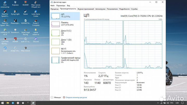Viewport: 187px width, 105px height.
Task: Select the Производительность tab
Action: (x=68, y=9)
